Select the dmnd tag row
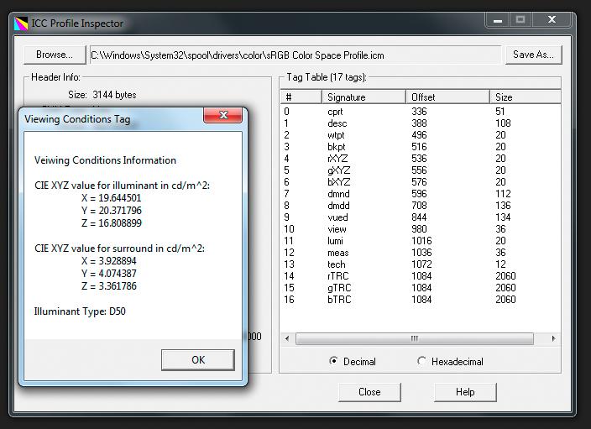 tap(421, 194)
